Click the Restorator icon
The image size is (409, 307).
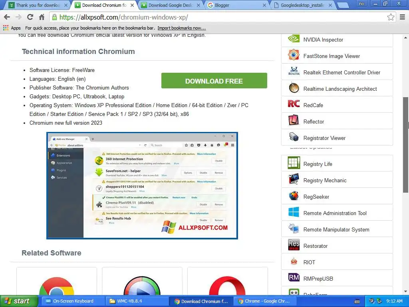(294, 245)
